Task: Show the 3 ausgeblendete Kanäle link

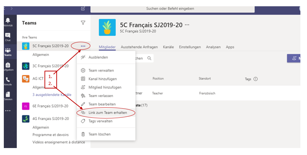Action: click(x=52, y=95)
